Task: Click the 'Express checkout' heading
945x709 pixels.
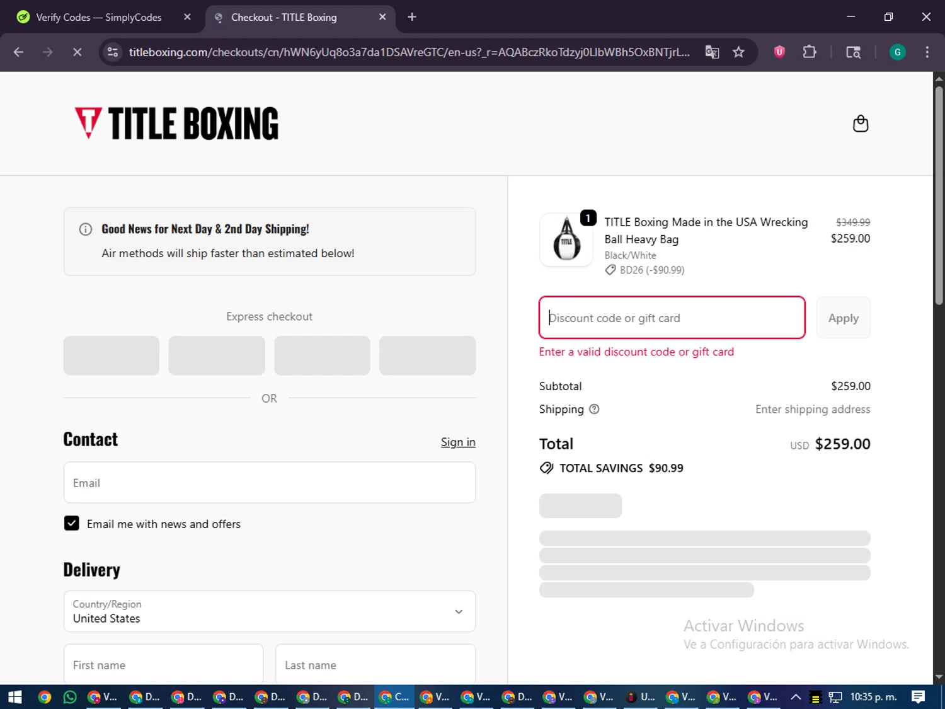Action: coord(269,316)
